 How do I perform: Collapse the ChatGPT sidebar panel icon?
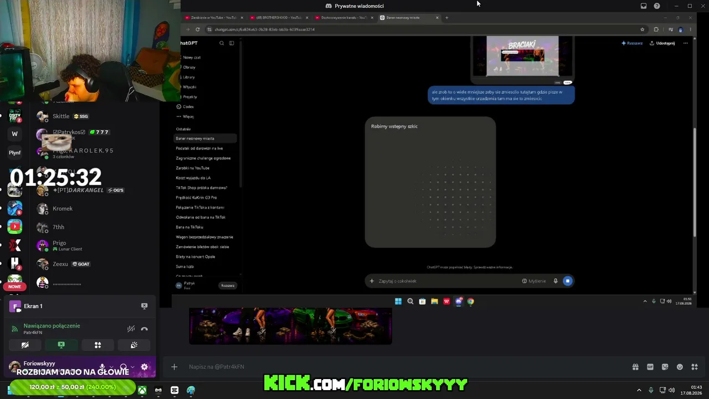tap(232, 43)
